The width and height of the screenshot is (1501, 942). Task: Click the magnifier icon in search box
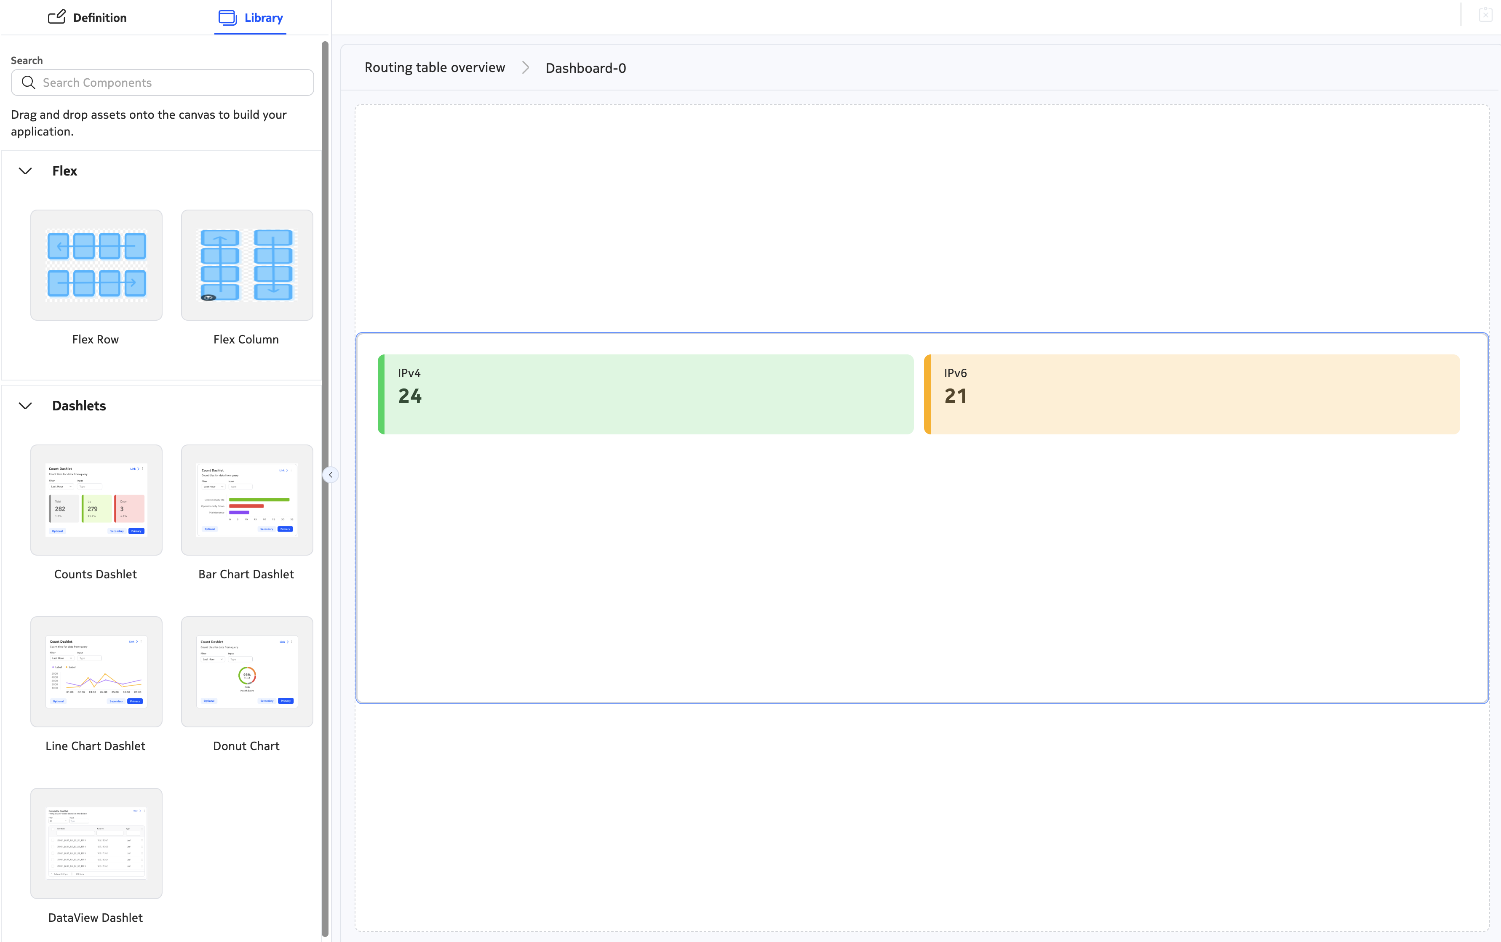point(29,82)
